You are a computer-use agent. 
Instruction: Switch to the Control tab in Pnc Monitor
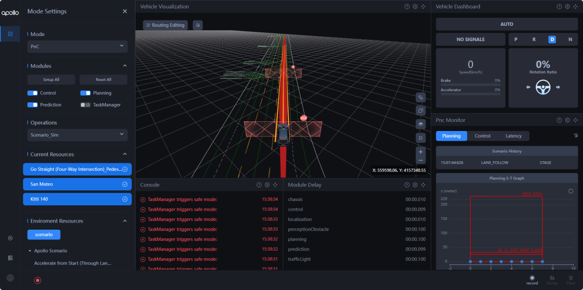[483, 136]
